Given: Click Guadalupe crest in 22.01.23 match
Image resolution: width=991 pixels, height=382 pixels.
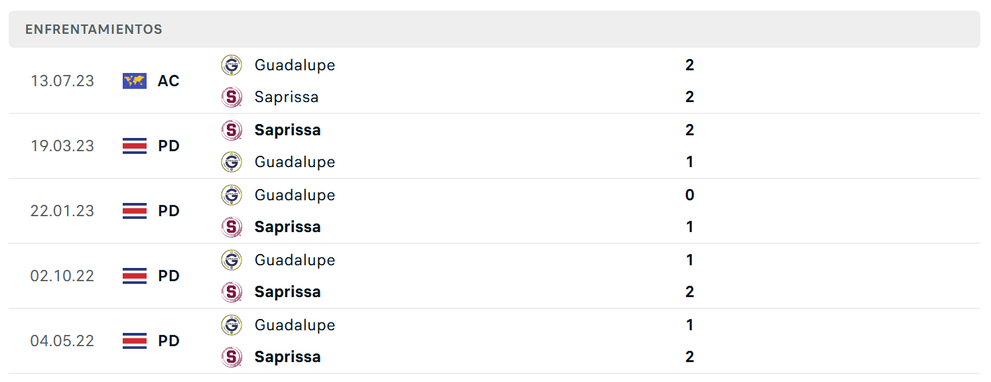Looking at the screenshot, I should tap(231, 195).
